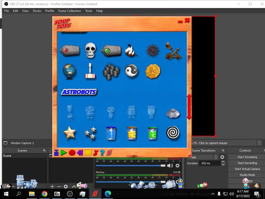
Task: Toggle music with the red note icon
Action: 96,153
